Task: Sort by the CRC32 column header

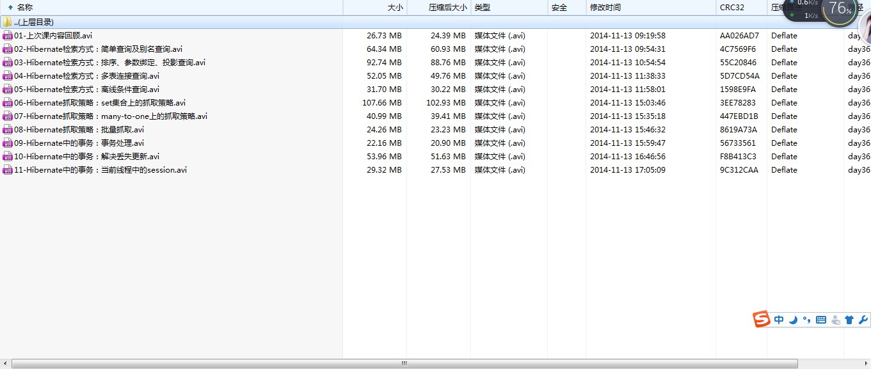Action: click(x=741, y=8)
